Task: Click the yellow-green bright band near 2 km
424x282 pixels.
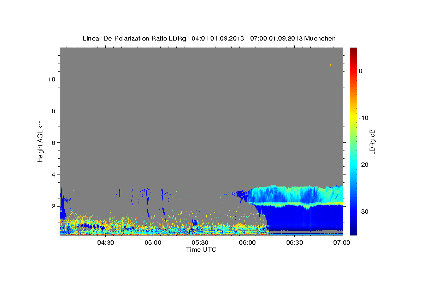Action: click(297, 204)
